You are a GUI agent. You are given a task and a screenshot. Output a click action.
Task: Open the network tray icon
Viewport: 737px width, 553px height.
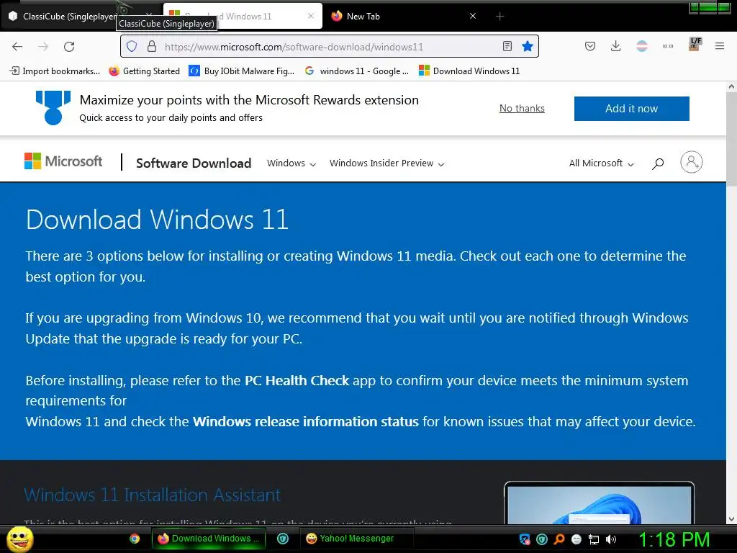[x=594, y=539]
